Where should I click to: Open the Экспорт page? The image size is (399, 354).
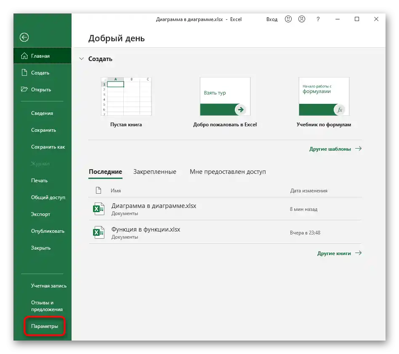40,214
